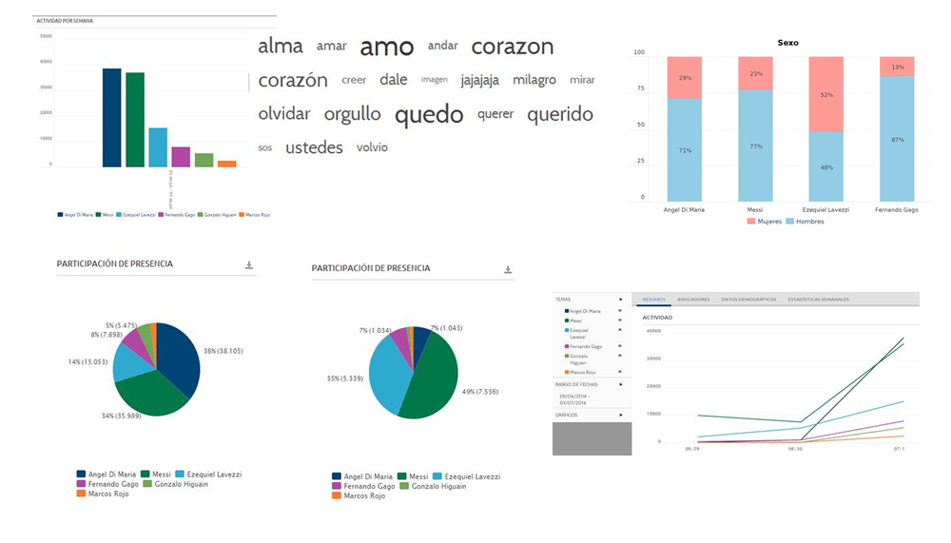Switch to the Resumen tab
Viewport: 951px width, 543px height.
654,300
